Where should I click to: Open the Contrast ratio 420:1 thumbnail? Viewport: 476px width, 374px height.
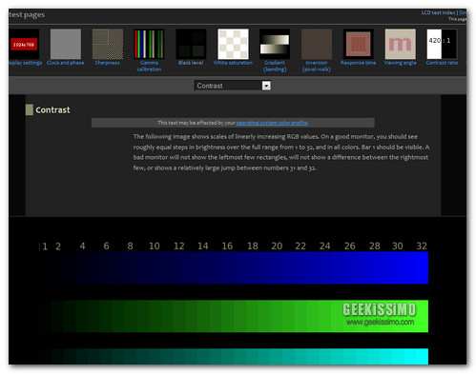(442, 44)
